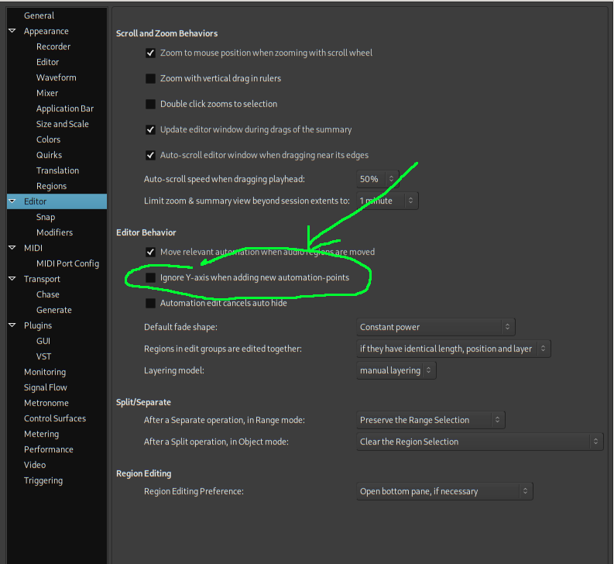Open the Default fade shape dropdown
The height and width of the screenshot is (564, 614).
point(436,327)
